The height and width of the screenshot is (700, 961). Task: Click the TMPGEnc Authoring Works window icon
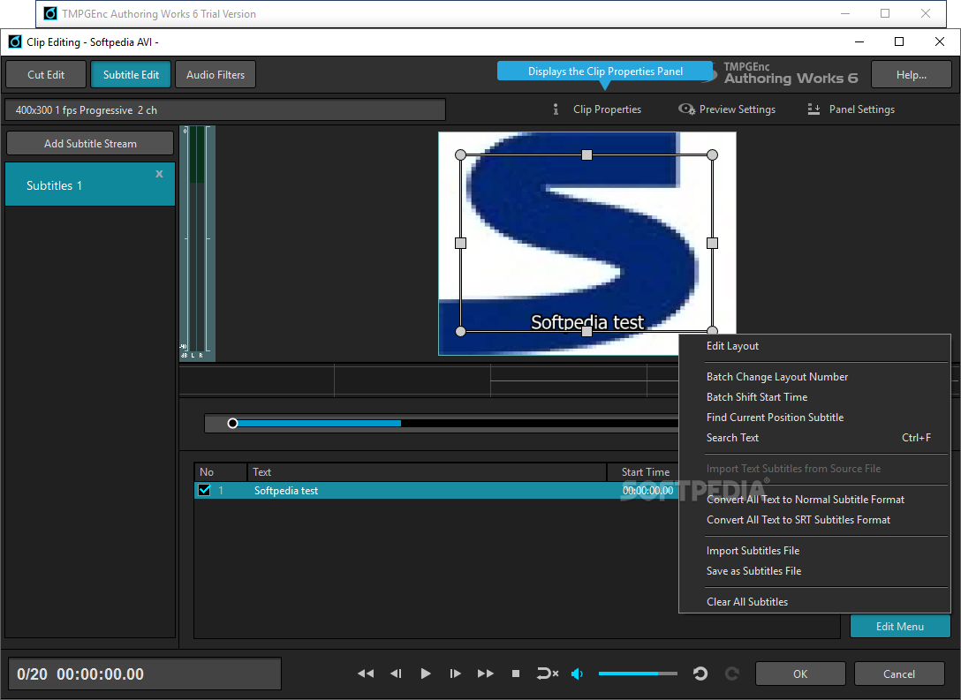[x=50, y=13]
